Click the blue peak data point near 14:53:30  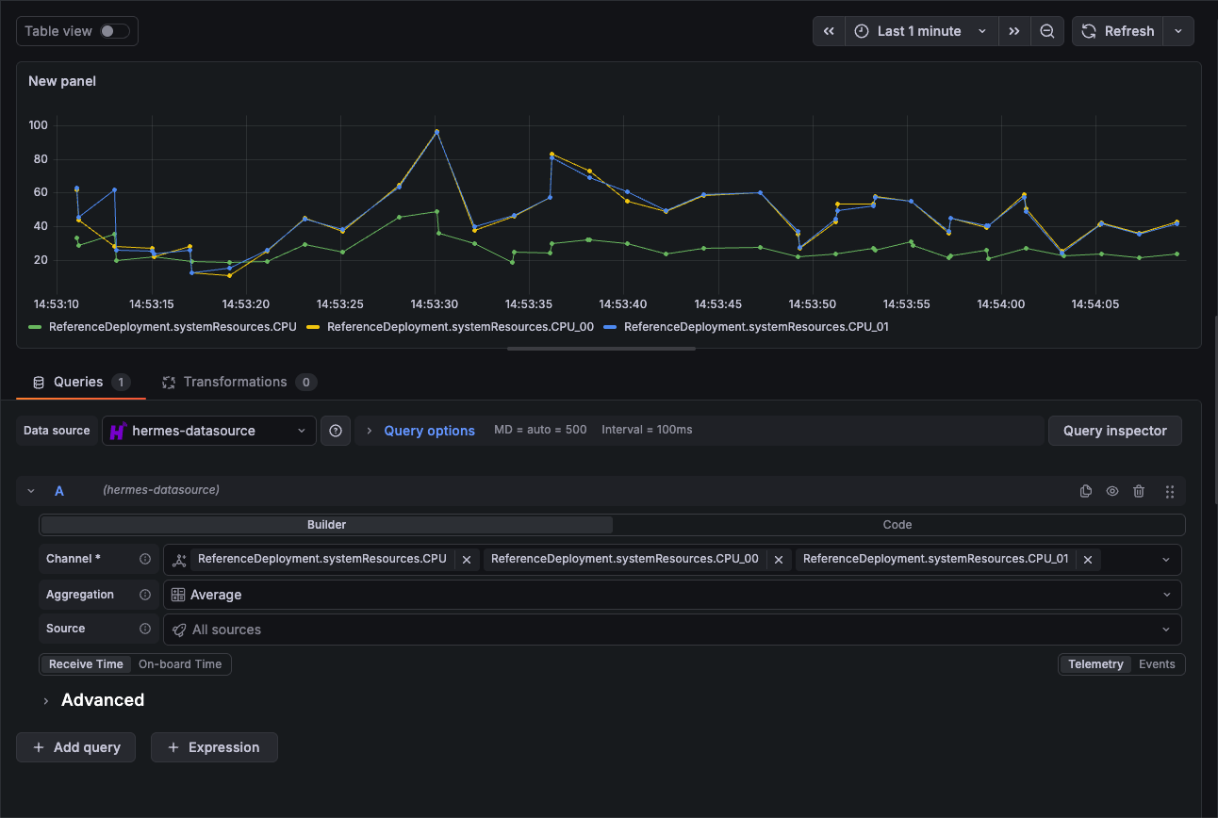click(x=436, y=132)
